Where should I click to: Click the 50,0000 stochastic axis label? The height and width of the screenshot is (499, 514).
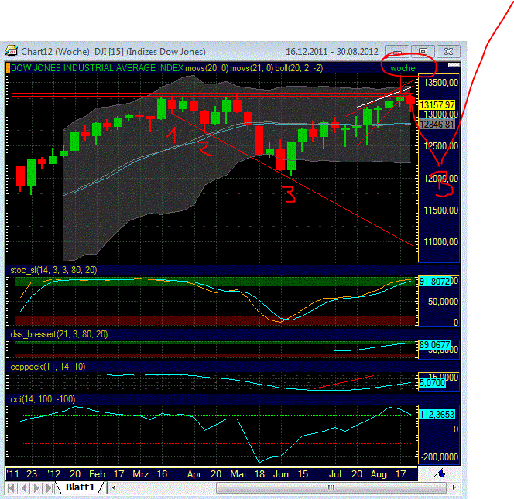[x=443, y=302]
